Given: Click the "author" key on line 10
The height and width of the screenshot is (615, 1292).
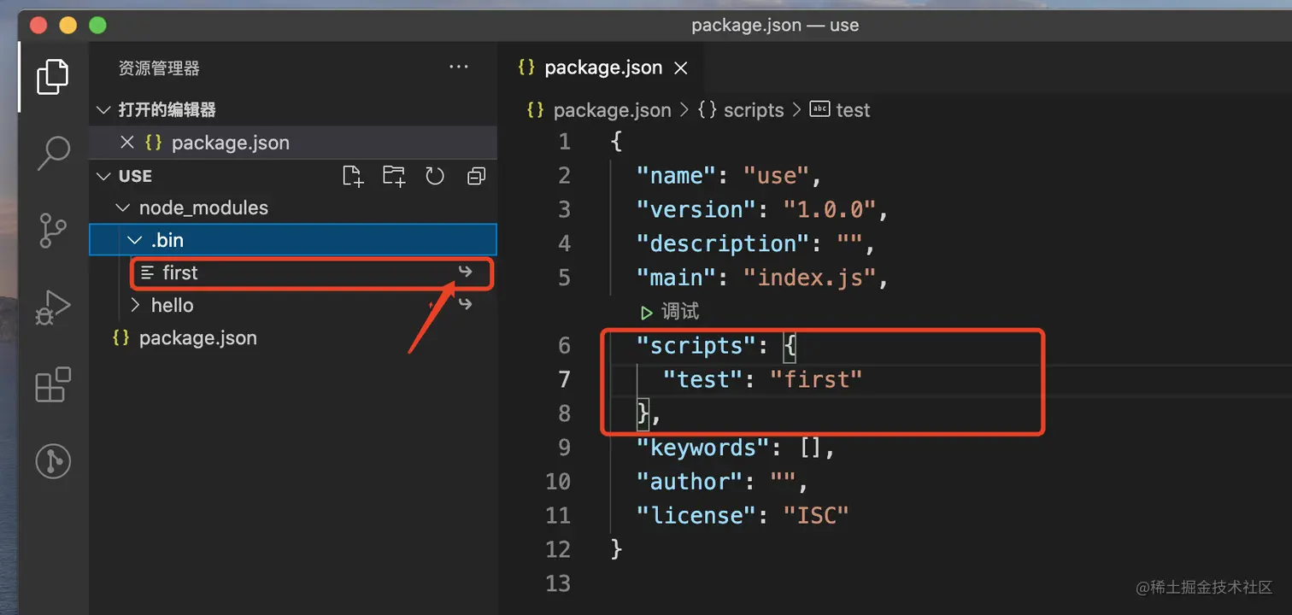Looking at the screenshot, I should click(689, 483).
